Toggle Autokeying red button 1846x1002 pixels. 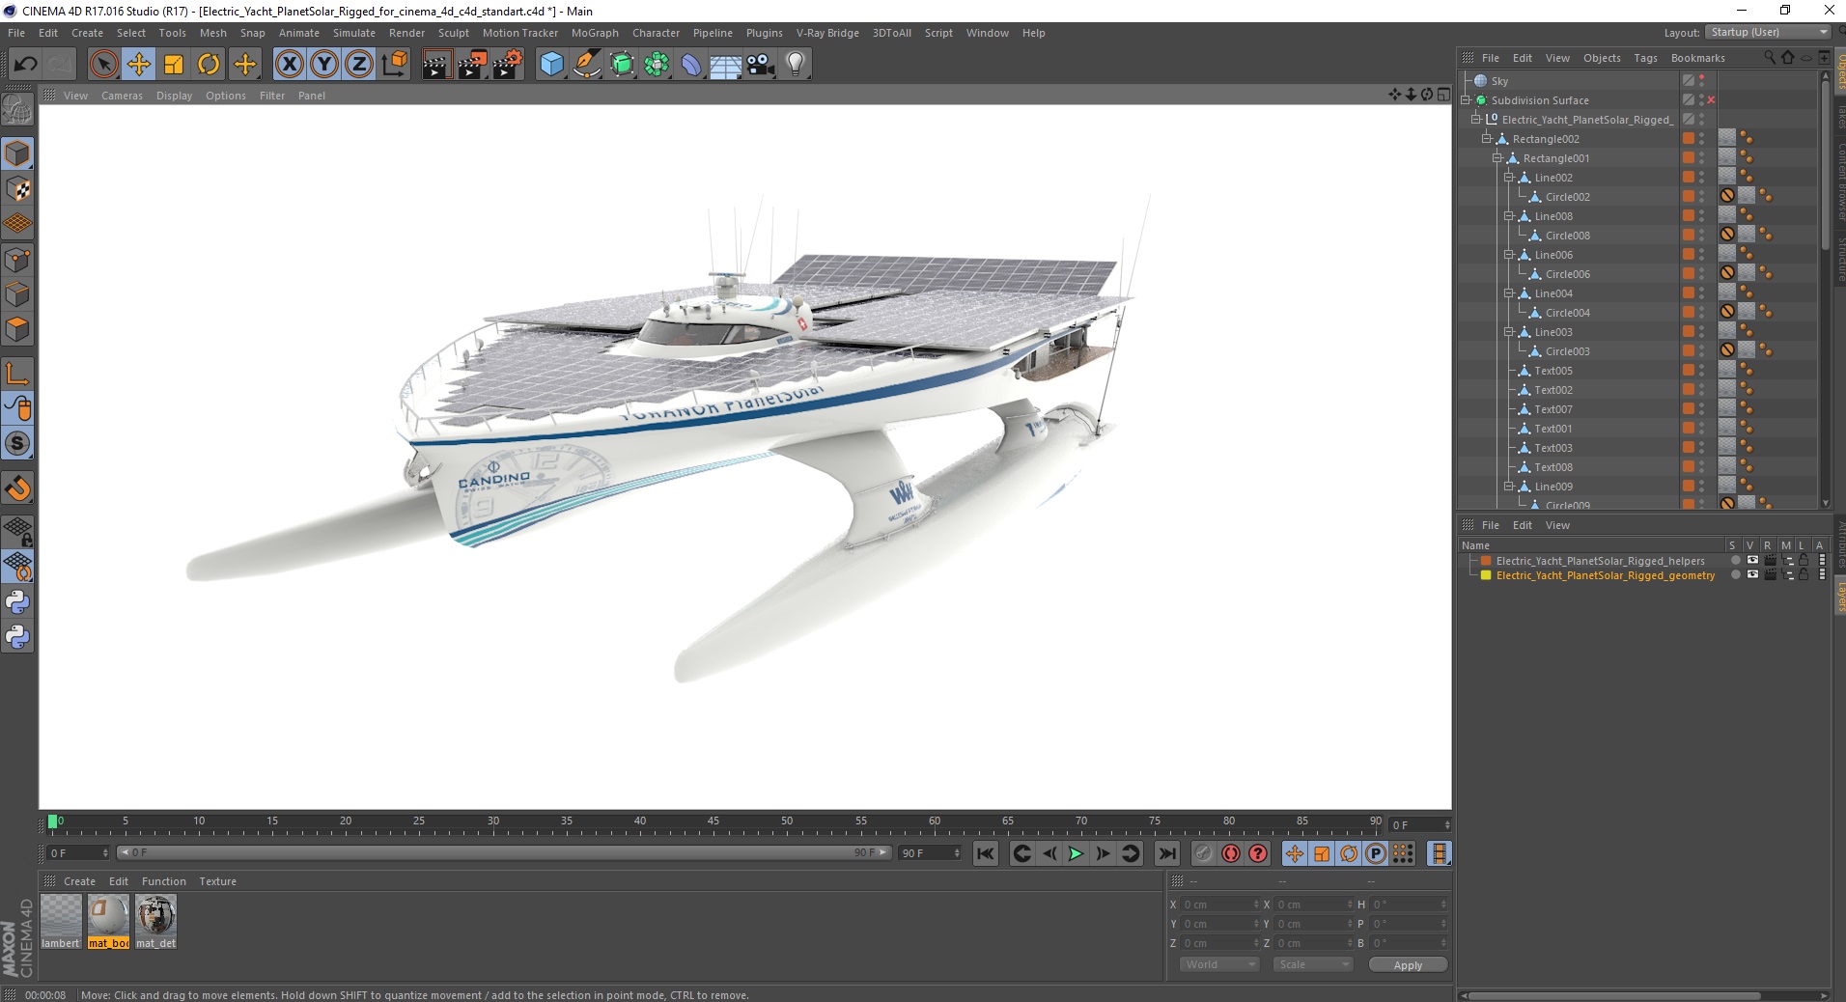click(x=1231, y=853)
